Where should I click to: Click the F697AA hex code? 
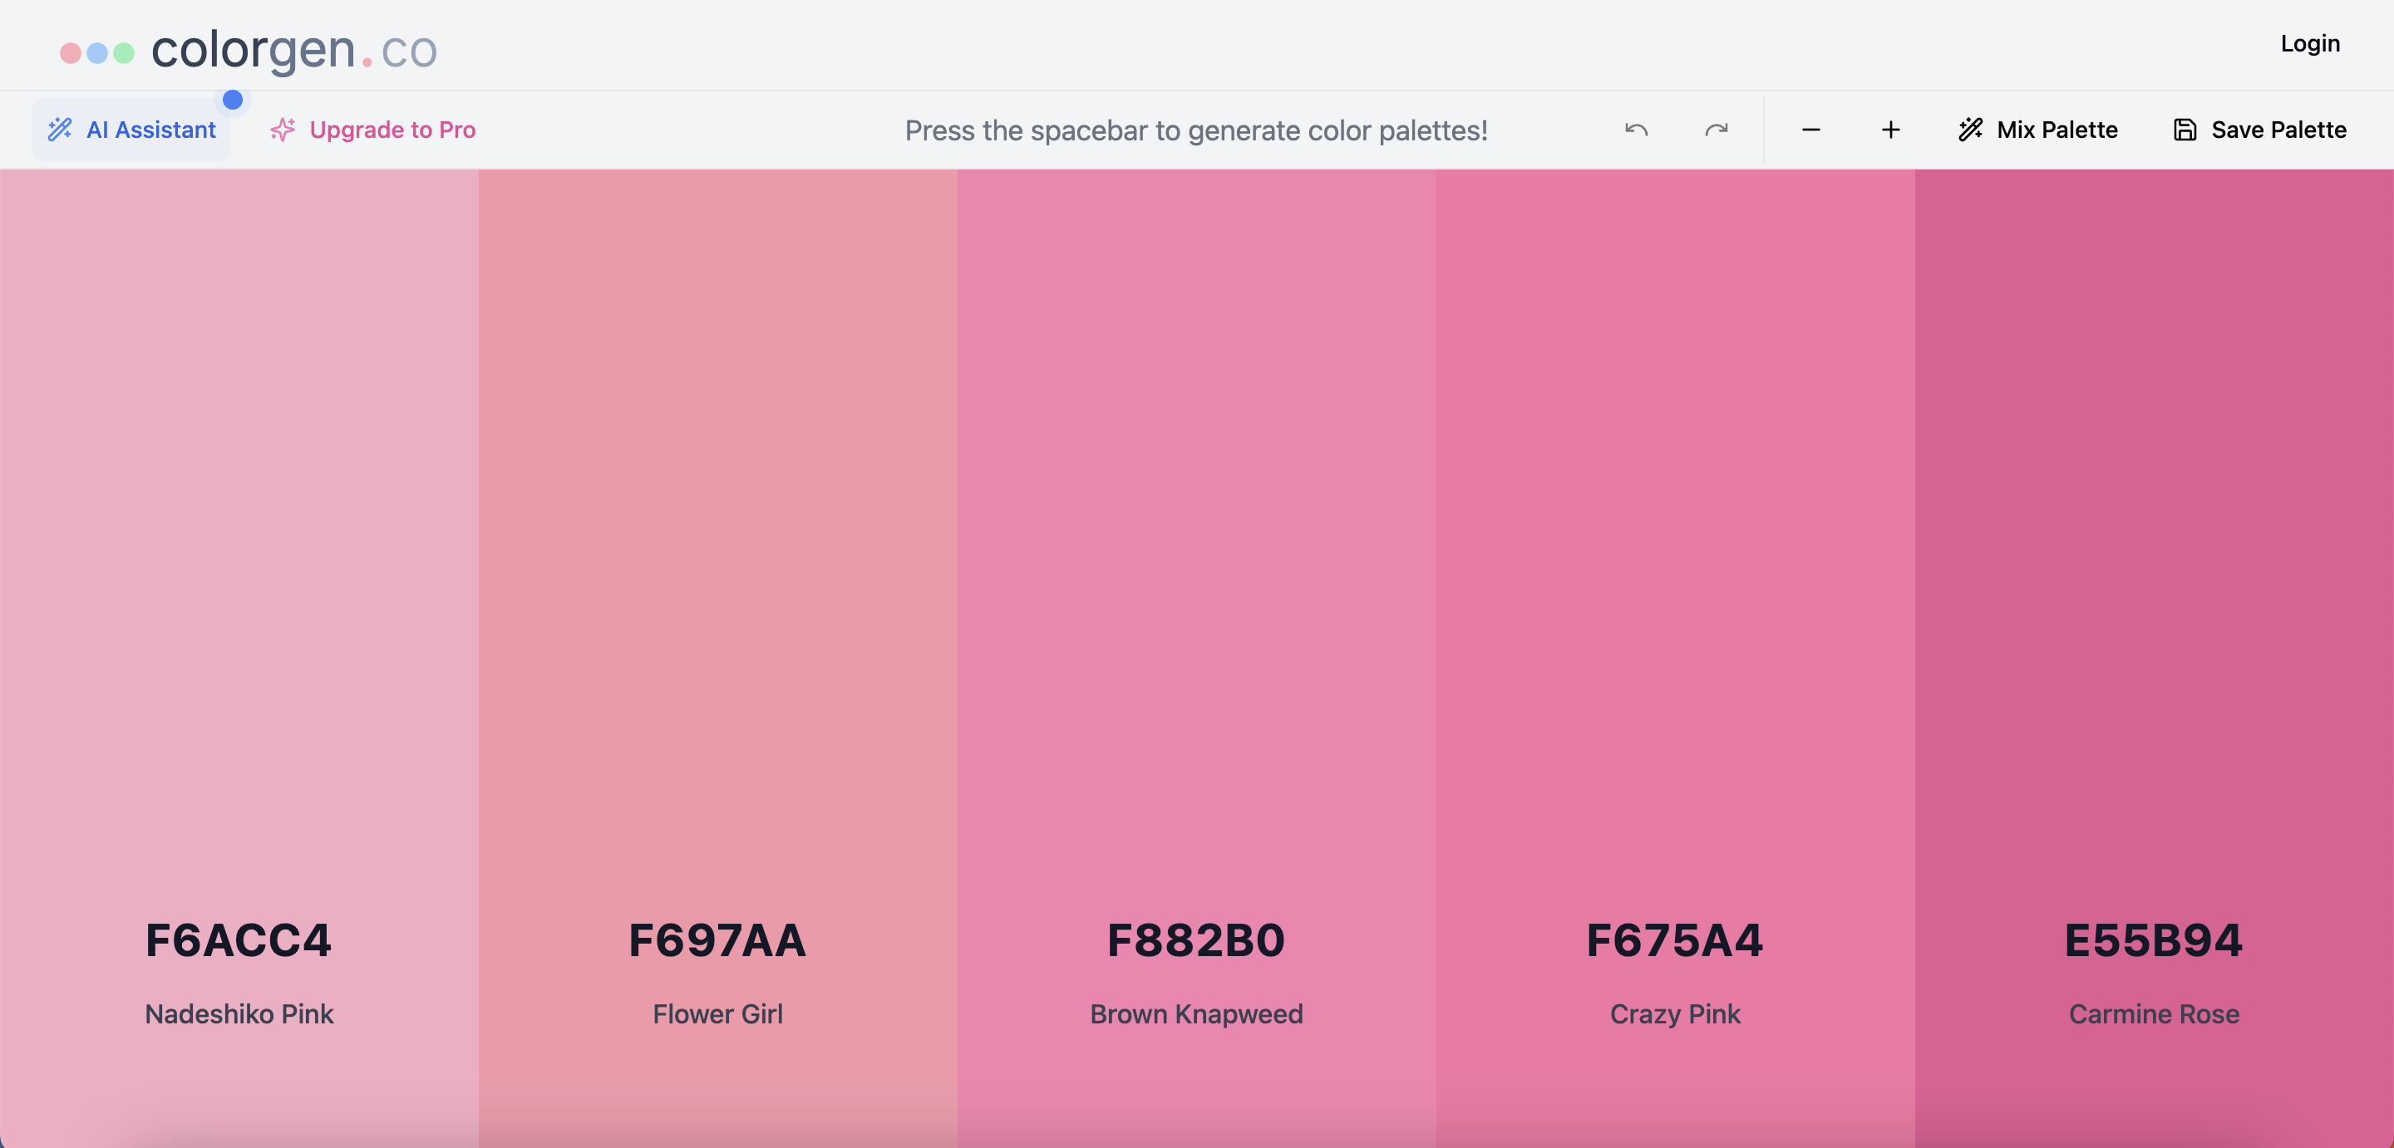click(x=717, y=940)
